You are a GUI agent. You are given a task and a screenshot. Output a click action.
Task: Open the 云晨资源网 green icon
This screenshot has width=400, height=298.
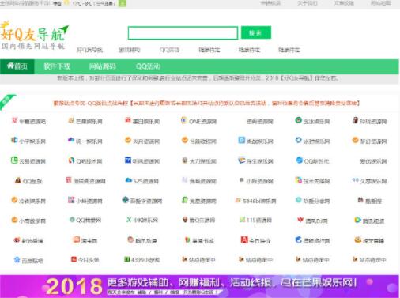(14, 160)
